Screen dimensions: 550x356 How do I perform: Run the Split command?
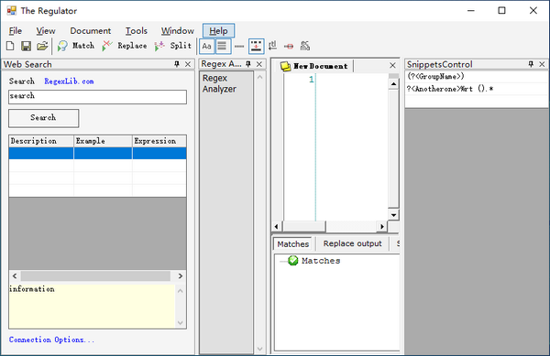[x=173, y=46]
